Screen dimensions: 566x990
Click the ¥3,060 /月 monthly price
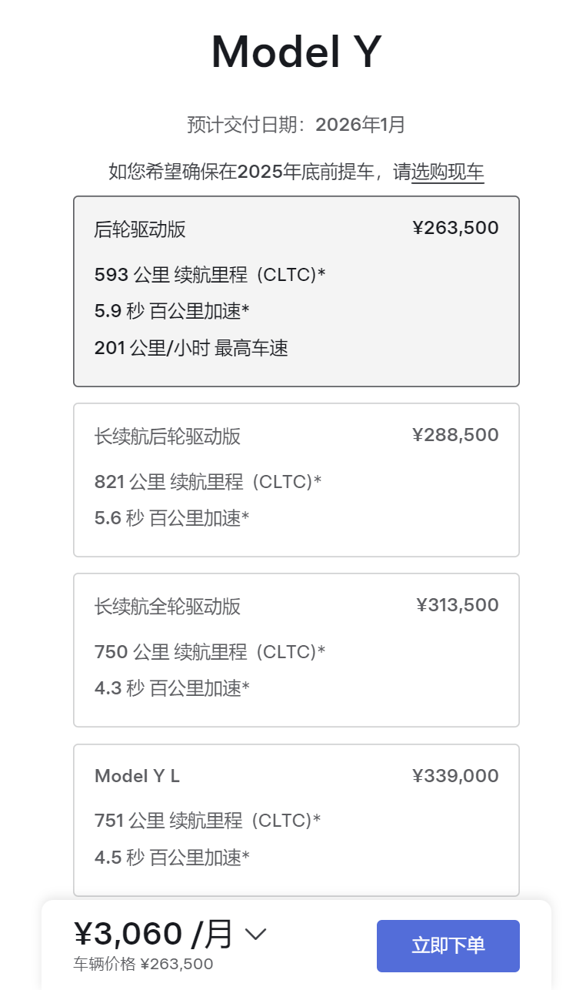pyautogui.click(x=154, y=934)
